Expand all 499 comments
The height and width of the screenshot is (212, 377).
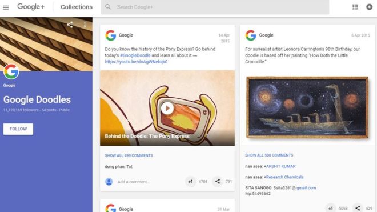(129, 155)
